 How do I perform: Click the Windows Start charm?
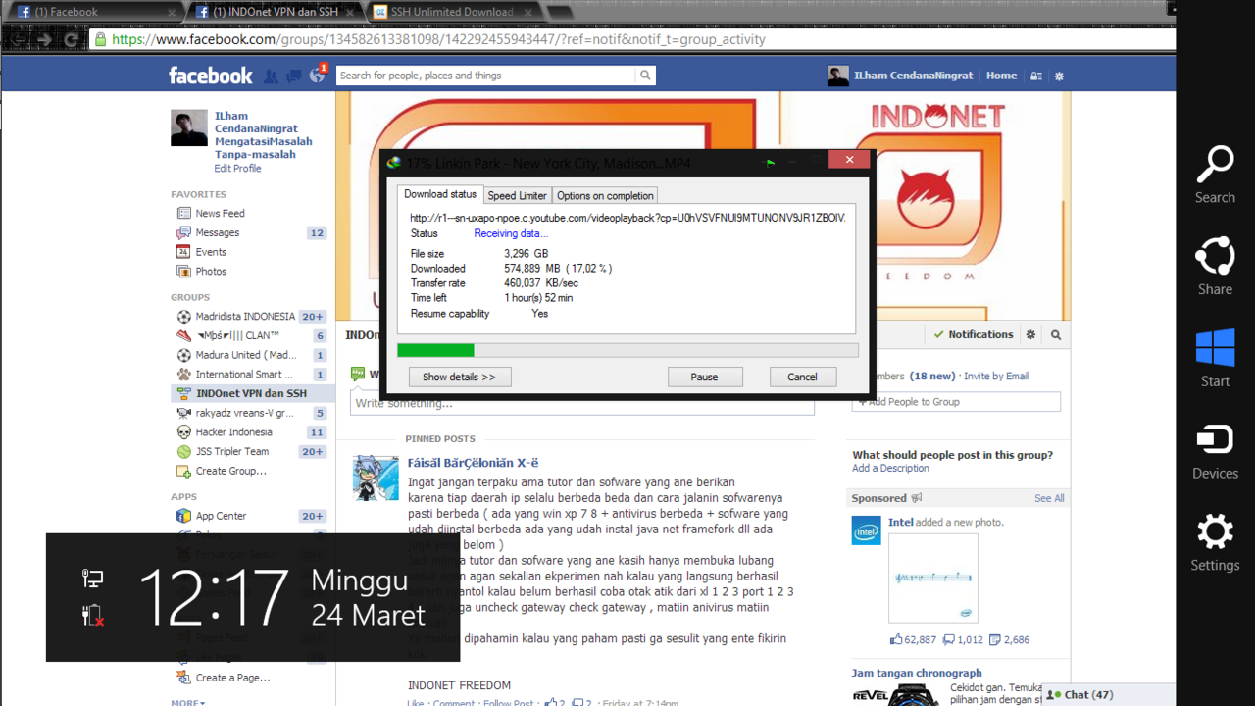[x=1215, y=358]
